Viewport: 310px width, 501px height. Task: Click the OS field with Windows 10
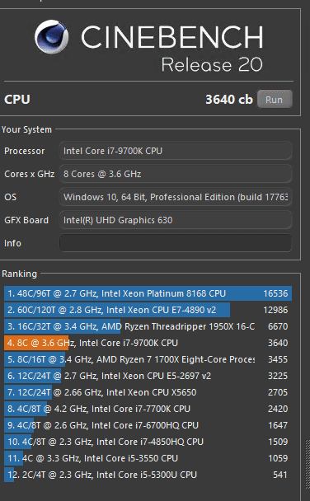pyautogui.click(x=176, y=197)
